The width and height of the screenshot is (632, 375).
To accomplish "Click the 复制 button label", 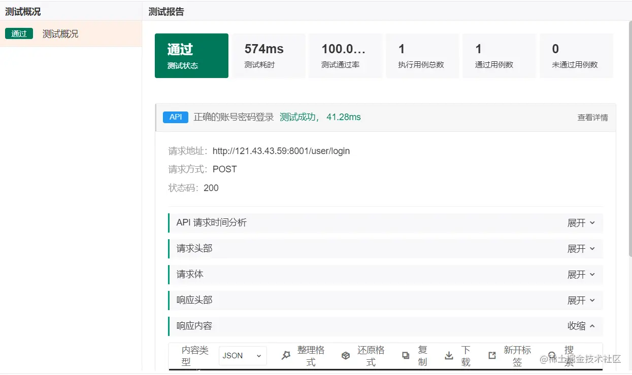I will tap(422, 356).
